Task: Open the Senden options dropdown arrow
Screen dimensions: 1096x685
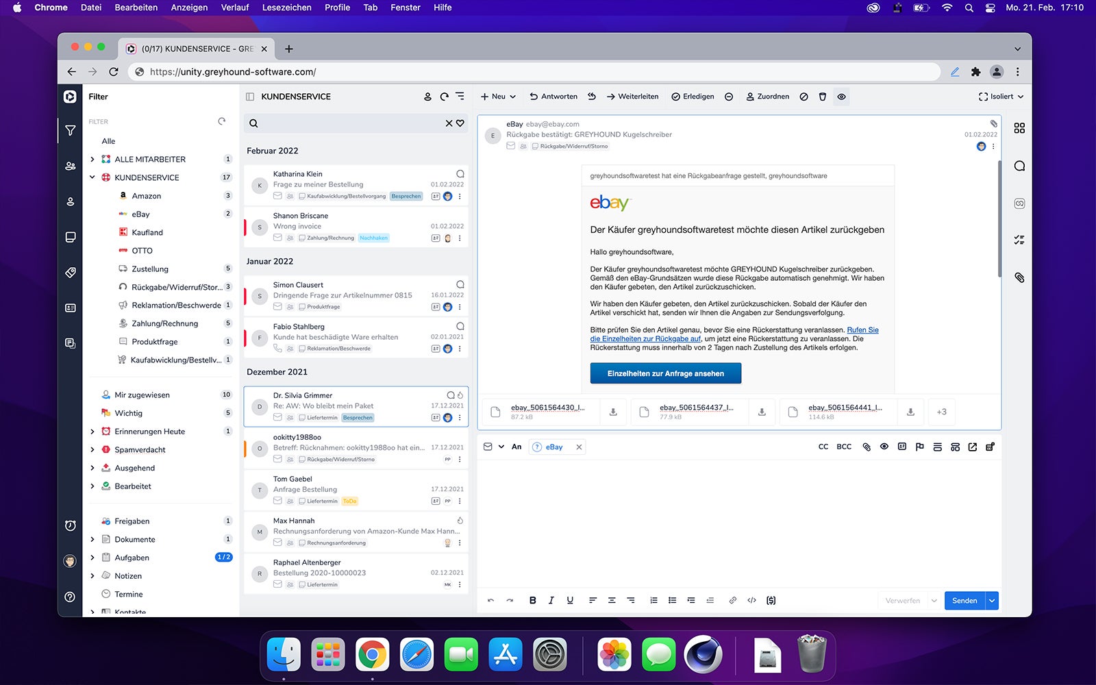Action: tap(992, 601)
